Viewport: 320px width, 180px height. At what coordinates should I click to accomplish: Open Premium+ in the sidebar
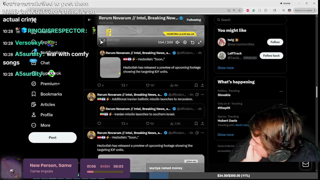click(45, 84)
